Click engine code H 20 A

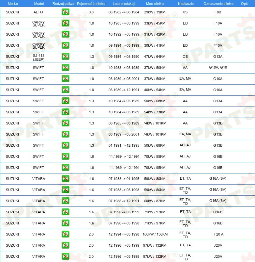pos(218,234)
